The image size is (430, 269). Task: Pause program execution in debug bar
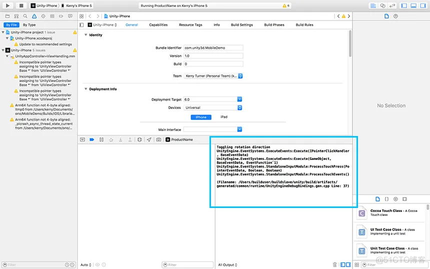click(x=101, y=139)
